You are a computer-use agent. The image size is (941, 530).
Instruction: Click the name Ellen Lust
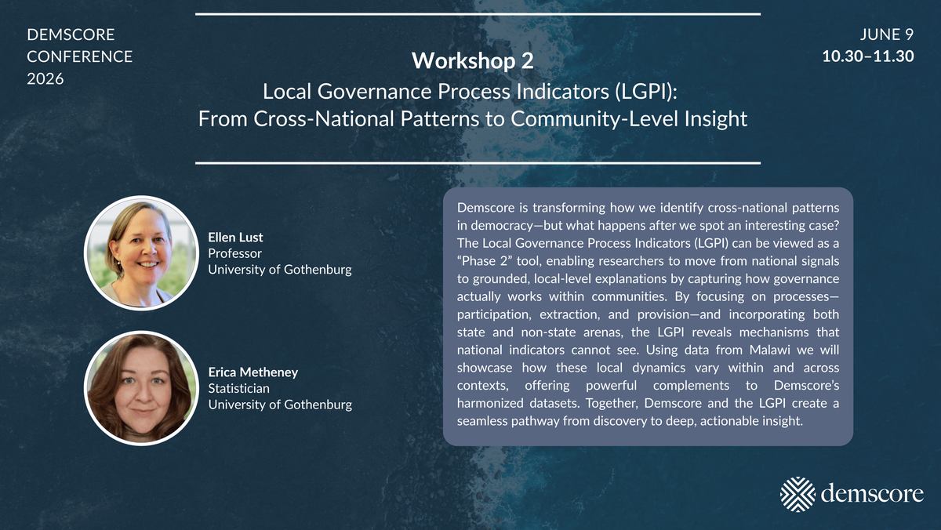pyautogui.click(x=235, y=237)
